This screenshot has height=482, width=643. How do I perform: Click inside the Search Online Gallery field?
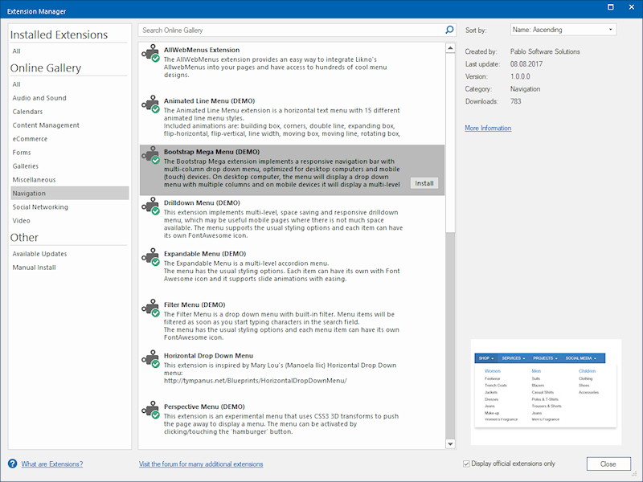click(x=281, y=28)
